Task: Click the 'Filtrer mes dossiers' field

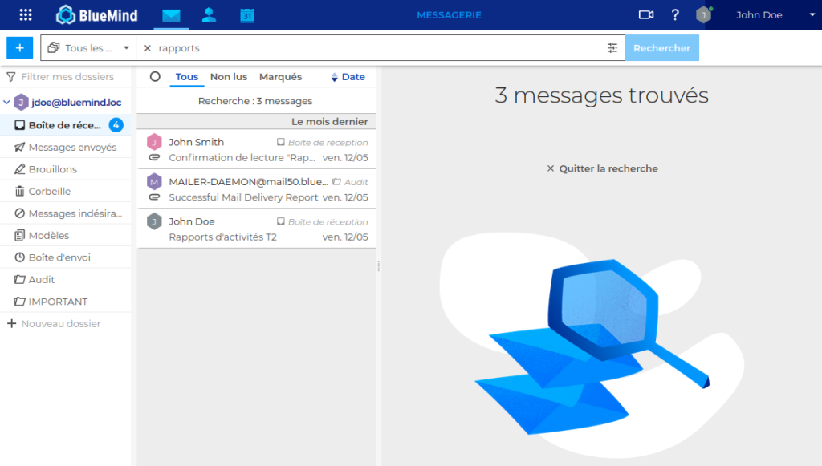Action: click(x=67, y=77)
